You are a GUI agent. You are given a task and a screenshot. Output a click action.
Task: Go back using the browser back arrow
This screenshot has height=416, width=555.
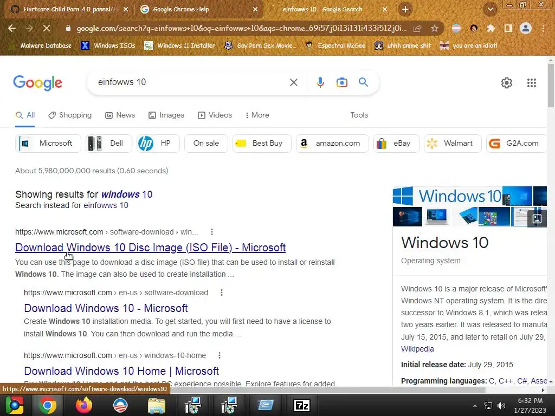coord(12,28)
